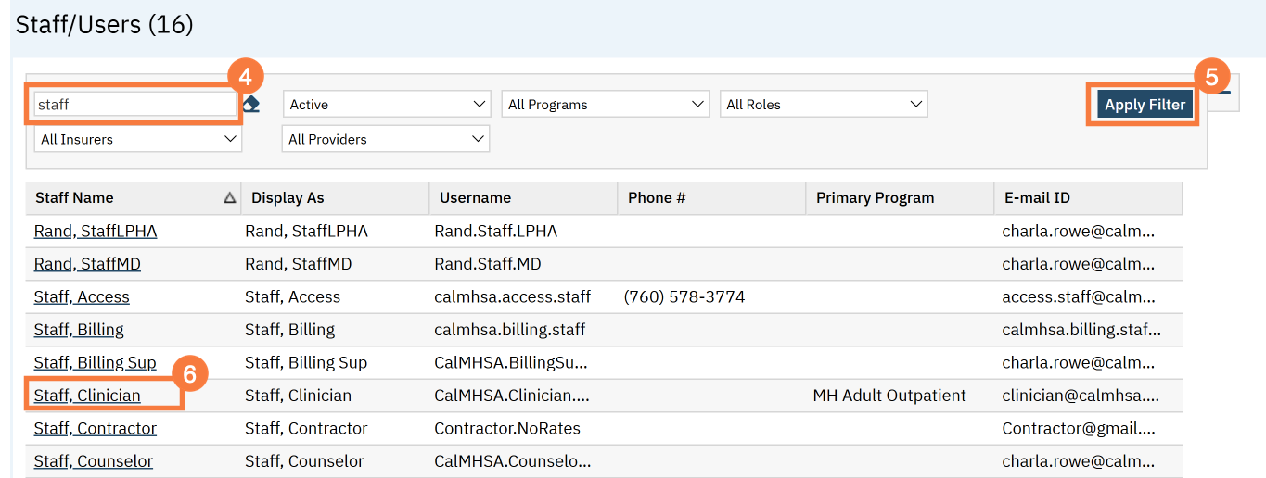Select the Rand, StaffMD link
This screenshot has width=1266, height=478.
pos(87,264)
